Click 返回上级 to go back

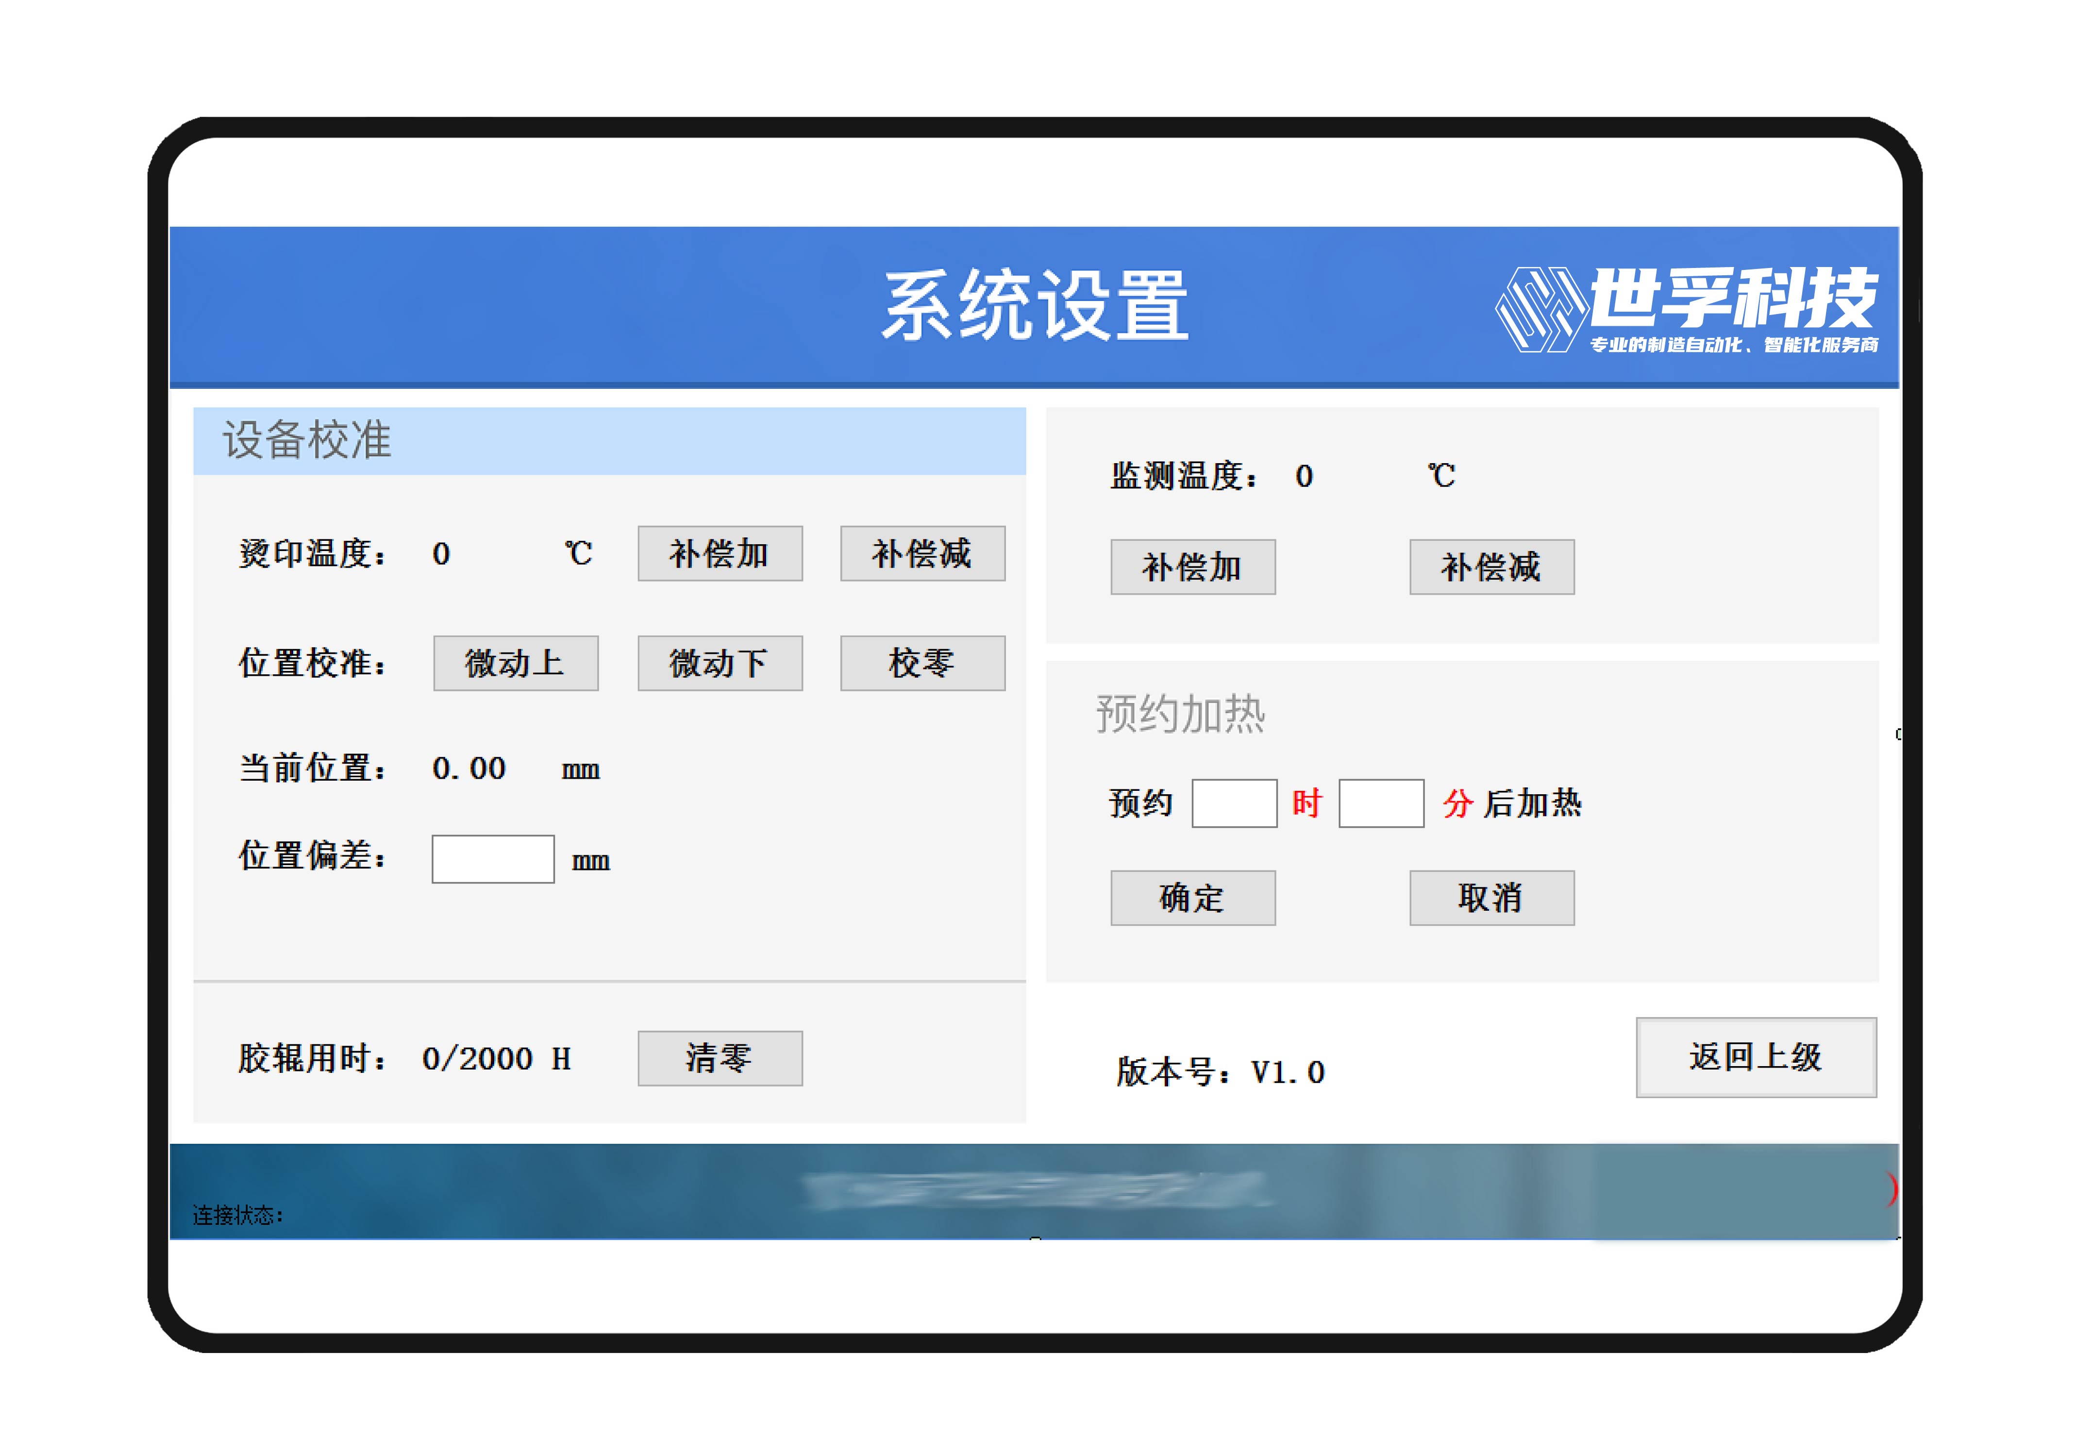(x=1755, y=1057)
